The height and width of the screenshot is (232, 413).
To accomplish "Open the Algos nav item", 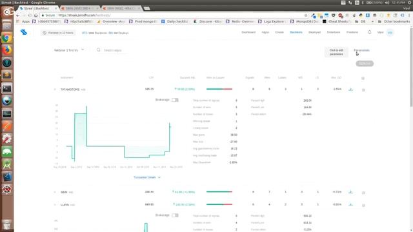I will click(265, 32).
